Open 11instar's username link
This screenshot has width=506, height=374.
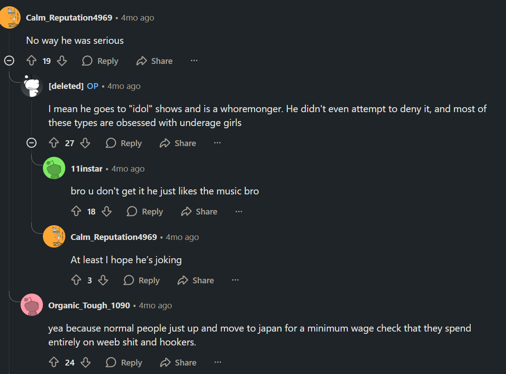(x=86, y=169)
